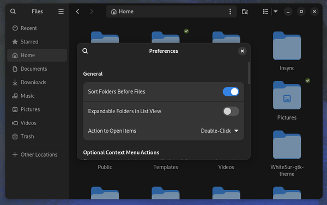Image resolution: width=327 pixels, height=205 pixels.
Task: Click the Videos folder label in grid
Action: point(226,167)
